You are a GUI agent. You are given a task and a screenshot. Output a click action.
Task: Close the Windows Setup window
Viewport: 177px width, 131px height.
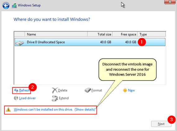point(170,2)
